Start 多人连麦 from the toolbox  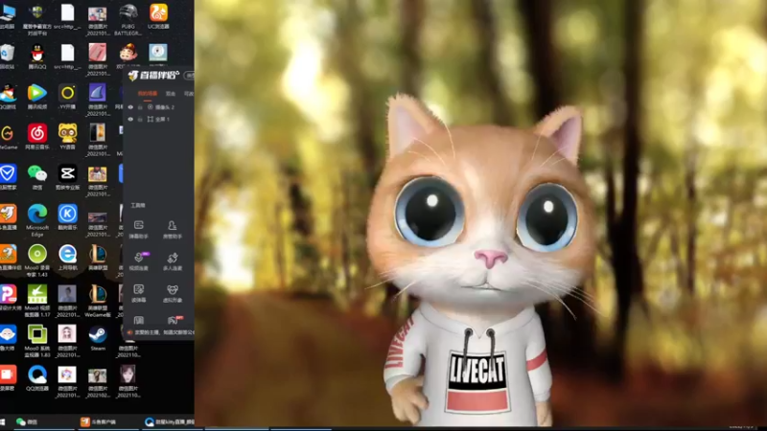[173, 261]
